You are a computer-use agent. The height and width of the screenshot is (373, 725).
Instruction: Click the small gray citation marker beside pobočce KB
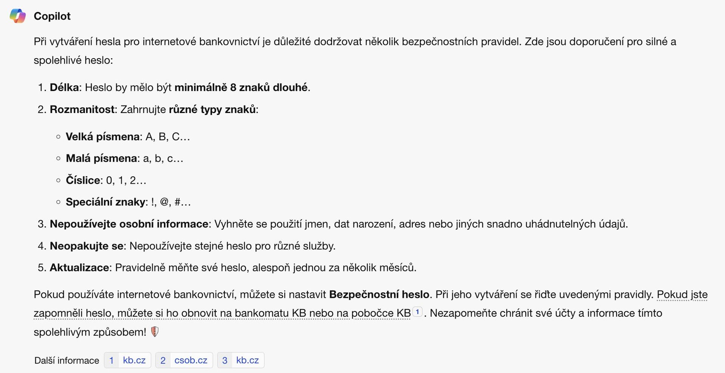(417, 311)
